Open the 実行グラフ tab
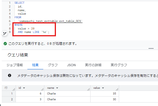The width and height of the screenshot is (158, 106). click(x=119, y=65)
